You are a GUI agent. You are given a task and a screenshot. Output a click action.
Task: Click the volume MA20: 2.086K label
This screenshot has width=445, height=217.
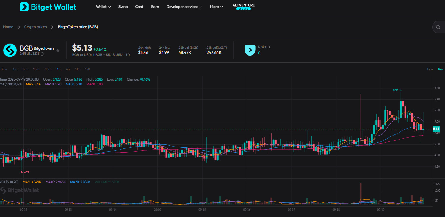(80, 182)
